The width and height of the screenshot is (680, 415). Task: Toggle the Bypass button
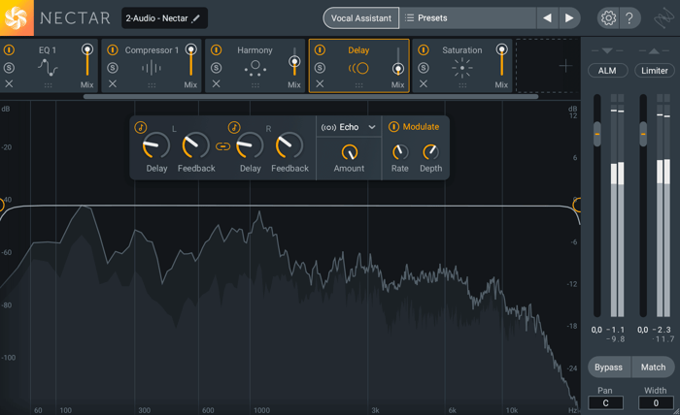[x=609, y=367]
